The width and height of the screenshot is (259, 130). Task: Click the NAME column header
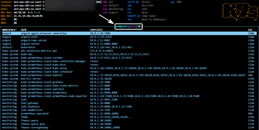coord(24,30)
